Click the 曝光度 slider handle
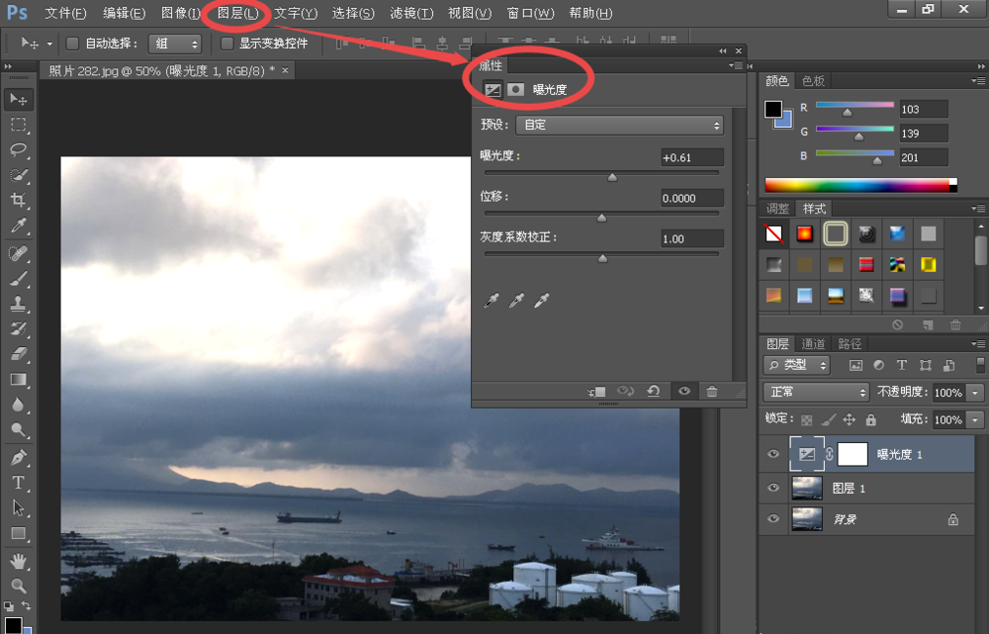The height and width of the screenshot is (634, 989). (612, 177)
